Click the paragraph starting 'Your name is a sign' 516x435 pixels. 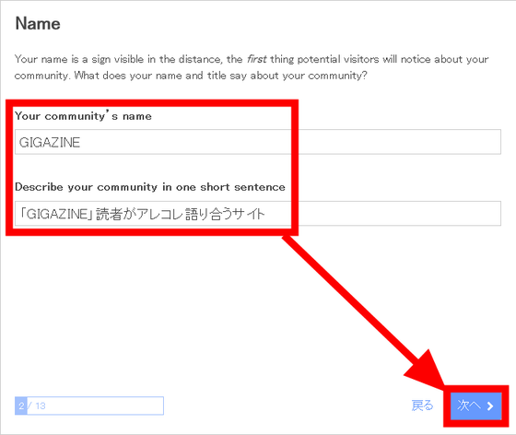tap(252, 67)
